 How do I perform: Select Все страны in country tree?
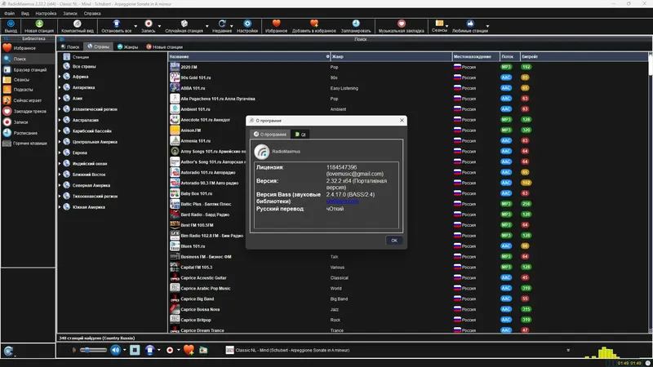(x=84, y=66)
